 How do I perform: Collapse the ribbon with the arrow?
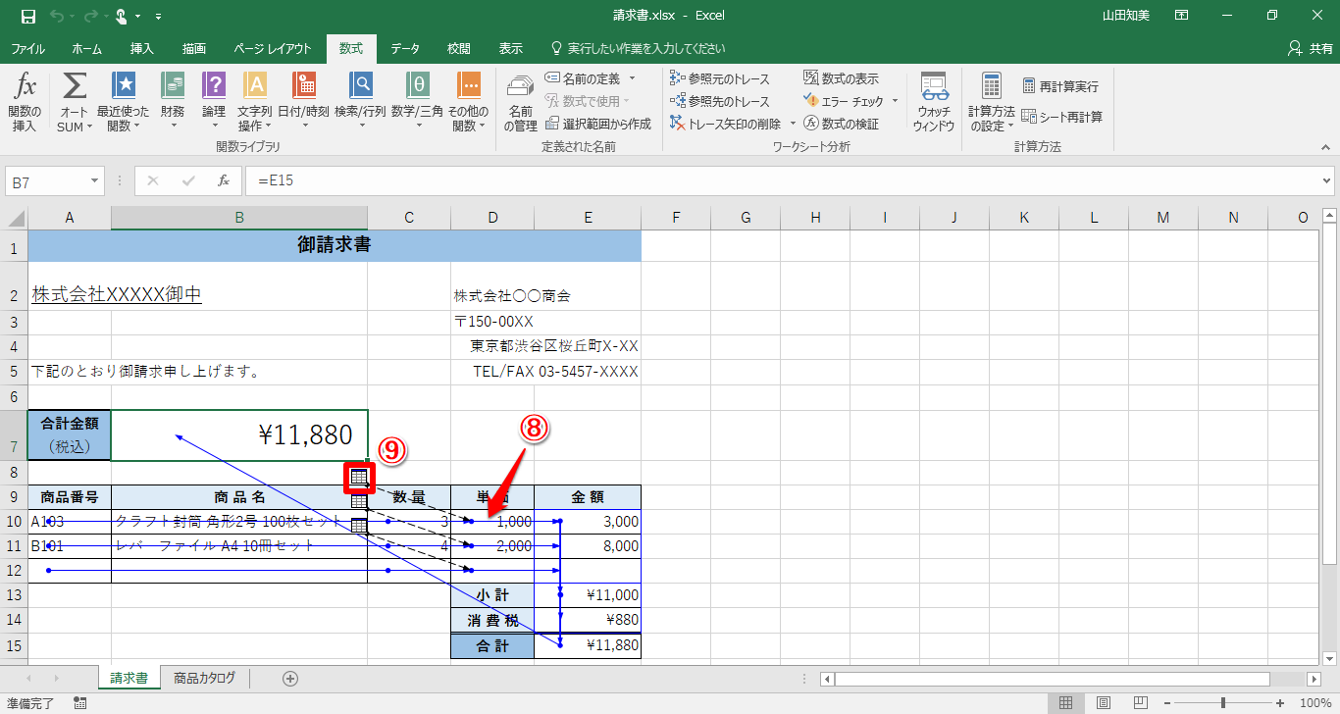1325,147
